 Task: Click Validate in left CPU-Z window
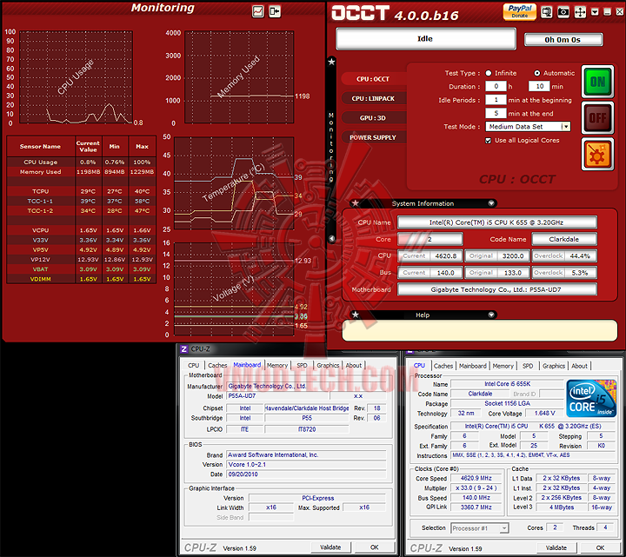[330, 547]
